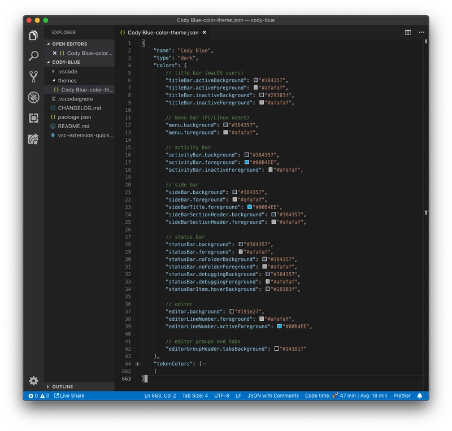The width and height of the screenshot is (452, 431).
Task: Open package.json in the explorer
Action: point(79,117)
